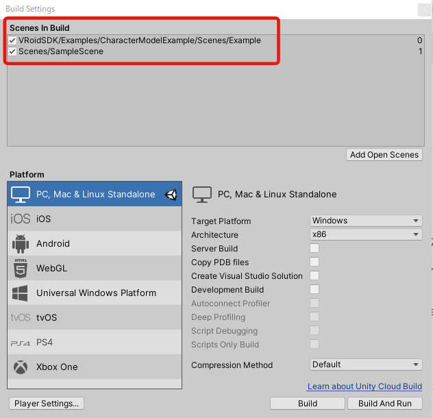Click the iOS platform icon
Viewport: 433px width, 418px height.
click(20, 219)
